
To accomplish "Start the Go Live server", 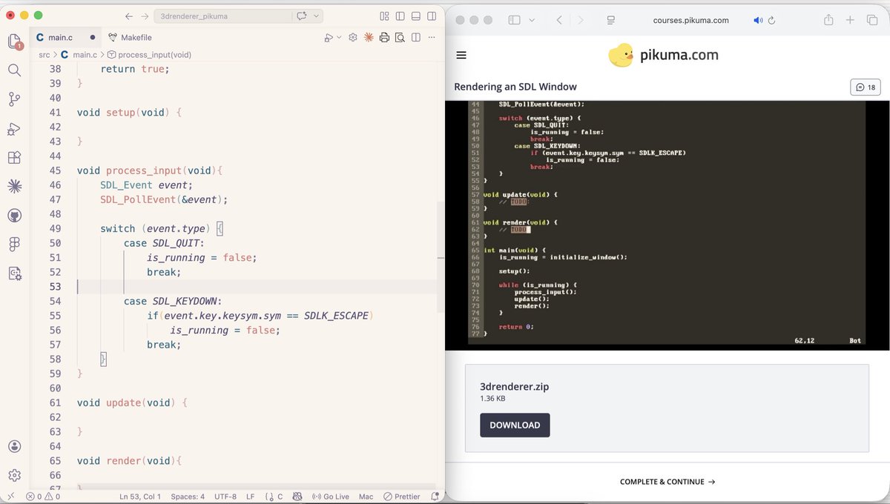I will pyautogui.click(x=330, y=497).
